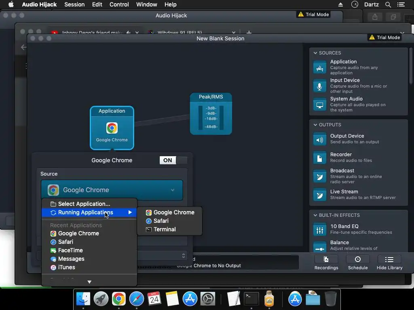
Task: Collapse the SOURCES section
Action: click(x=315, y=53)
